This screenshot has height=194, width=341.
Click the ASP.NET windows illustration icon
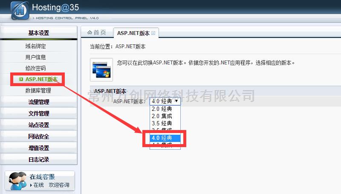pyautogui.click(x=101, y=69)
